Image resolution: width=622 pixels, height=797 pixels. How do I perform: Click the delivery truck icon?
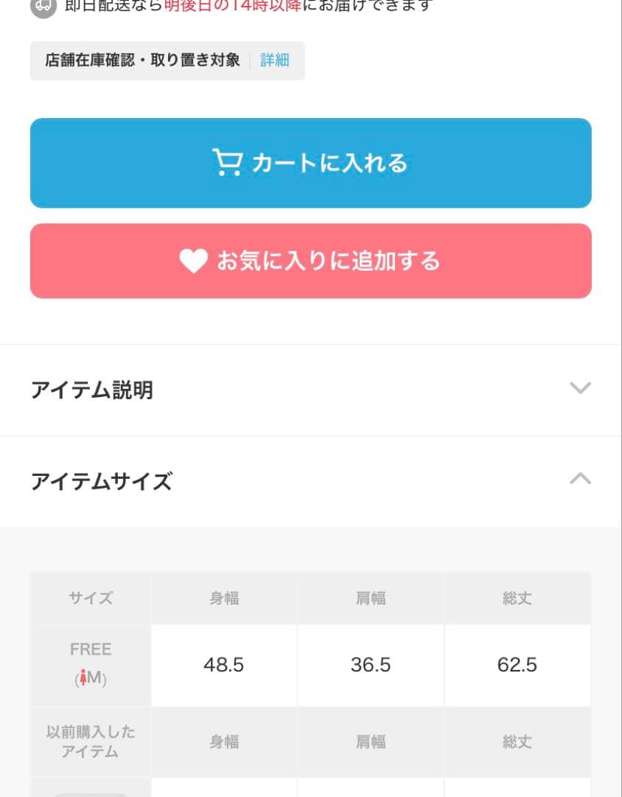click(43, 6)
